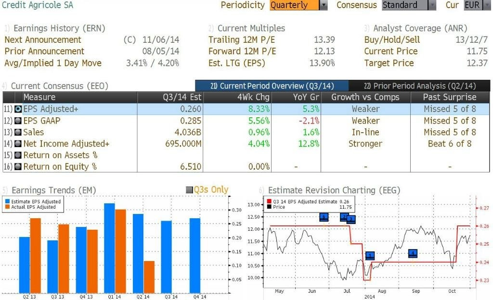The width and height of the screenshot is (493, 300).
Task: Select the Return on Assets % radio button
Action: pos(18,155)
